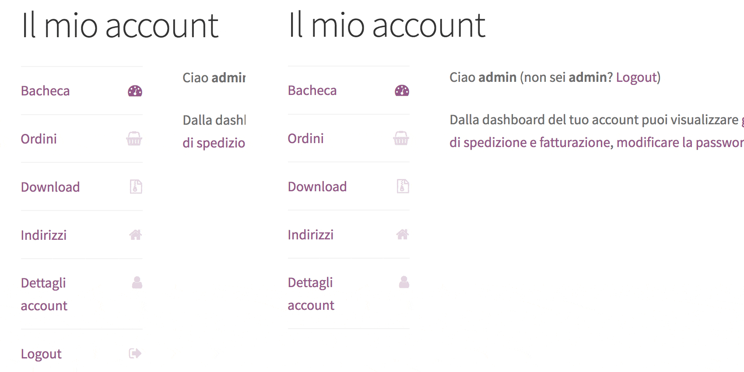Go to Indirizzi in right panel
744x372 pixels.
[x=310, y=235]
